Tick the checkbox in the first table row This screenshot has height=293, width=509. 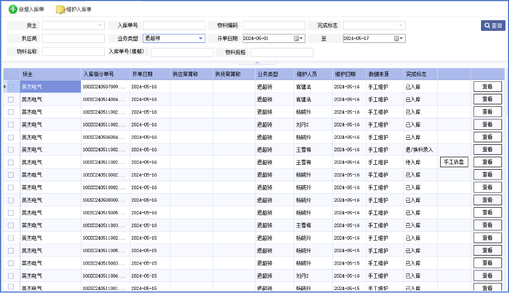tap(11, 87)
